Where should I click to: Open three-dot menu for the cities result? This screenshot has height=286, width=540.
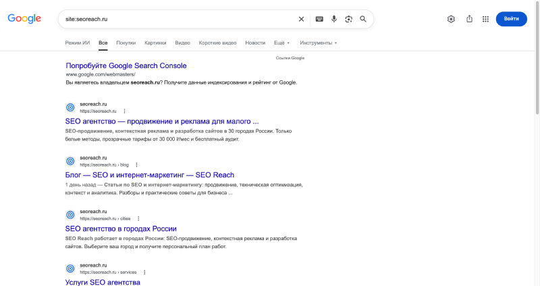138,219
